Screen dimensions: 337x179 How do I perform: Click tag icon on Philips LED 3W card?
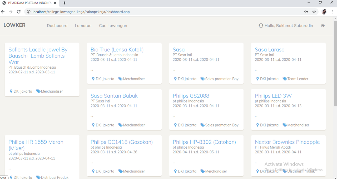[x=285, y=125]
